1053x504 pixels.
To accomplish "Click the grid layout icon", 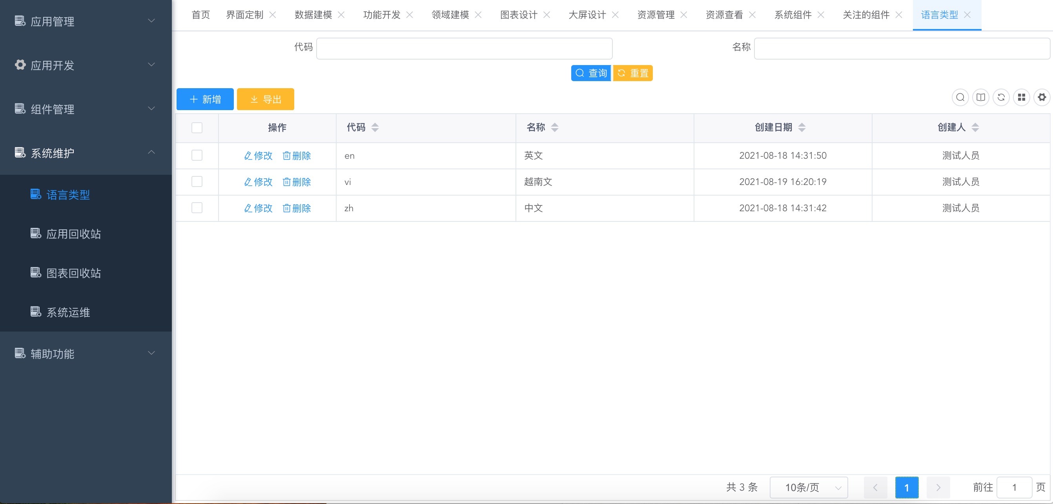I will pos(1022,98).
